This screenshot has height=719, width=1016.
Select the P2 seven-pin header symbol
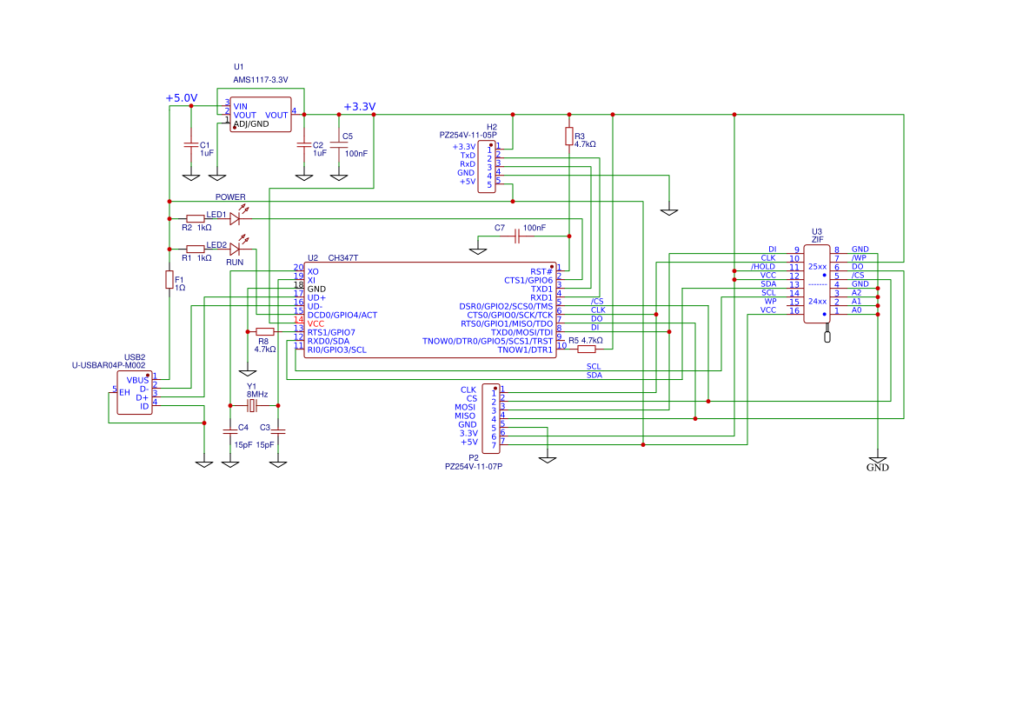491,418
